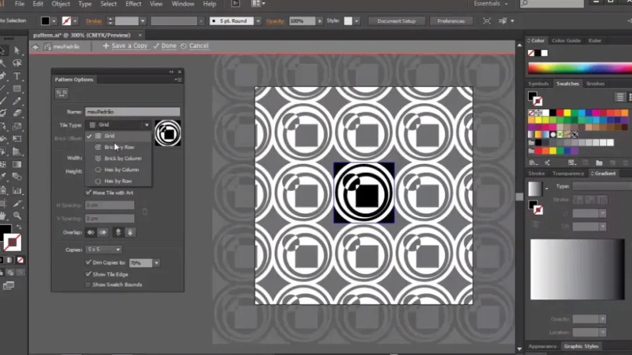Choose Brick by Row tile type
The image size is (632, 355).
(x=118, y=147)
